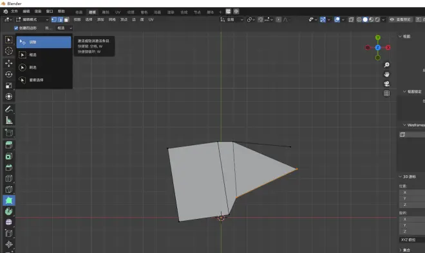Select the Annotate tool

tap(8, 109)
